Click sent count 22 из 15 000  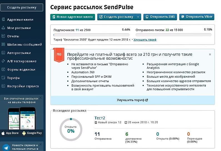(174, 30)
